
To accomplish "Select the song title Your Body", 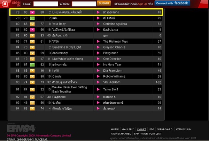I will pyautogui.click(x=59, y=24).
